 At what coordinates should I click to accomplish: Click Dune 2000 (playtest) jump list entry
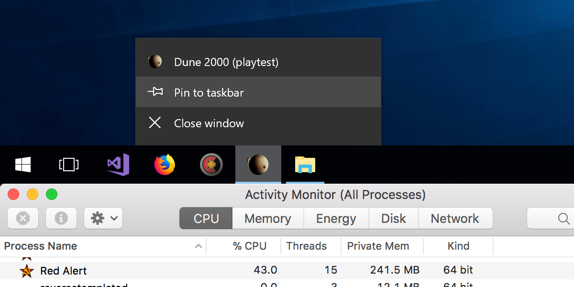[258, 62]
